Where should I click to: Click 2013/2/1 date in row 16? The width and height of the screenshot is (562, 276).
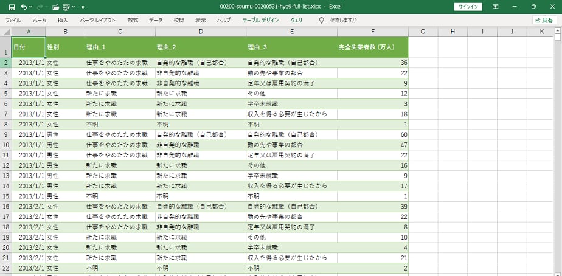(x=32, y=207)
